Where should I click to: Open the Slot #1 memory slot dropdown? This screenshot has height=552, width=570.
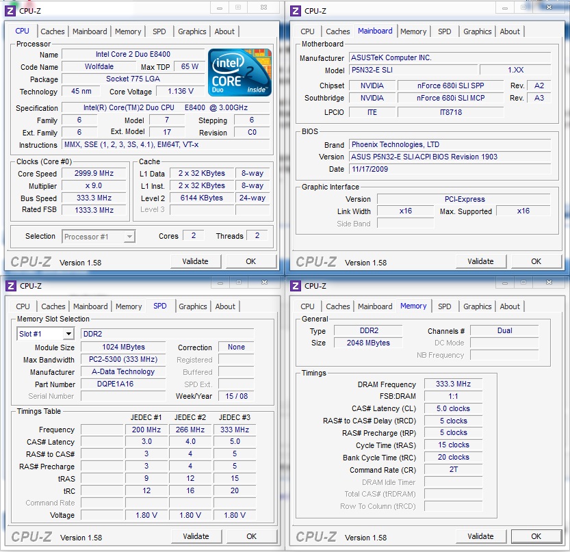[x=45, y=333]
